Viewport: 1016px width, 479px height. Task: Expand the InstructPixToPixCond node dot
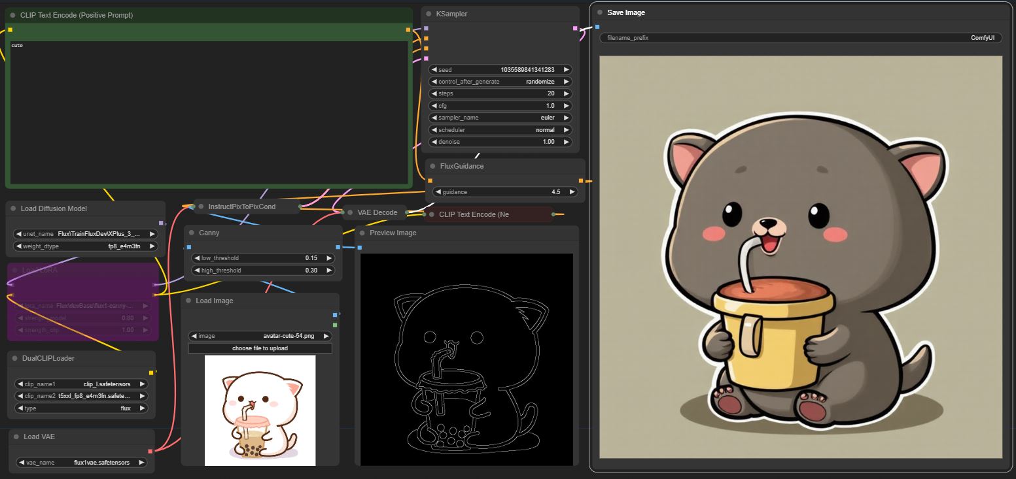click(201, 206)
